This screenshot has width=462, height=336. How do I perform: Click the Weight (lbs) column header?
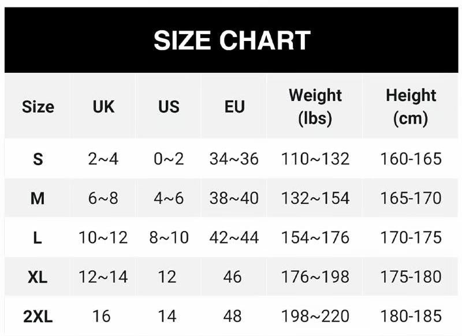point(315,107)
